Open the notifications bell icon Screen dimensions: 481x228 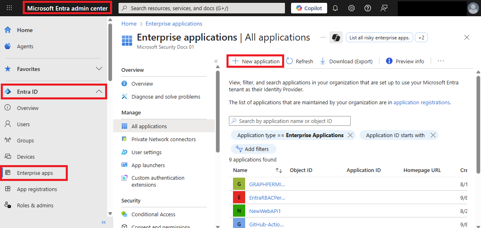(x=335, y=8)
